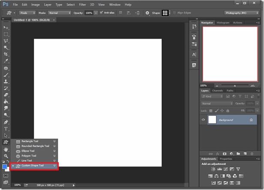Image resolution: width=264 pixels, height=190 pixels.
Task: Click the foreground color swatch
Action: [4, 166]
